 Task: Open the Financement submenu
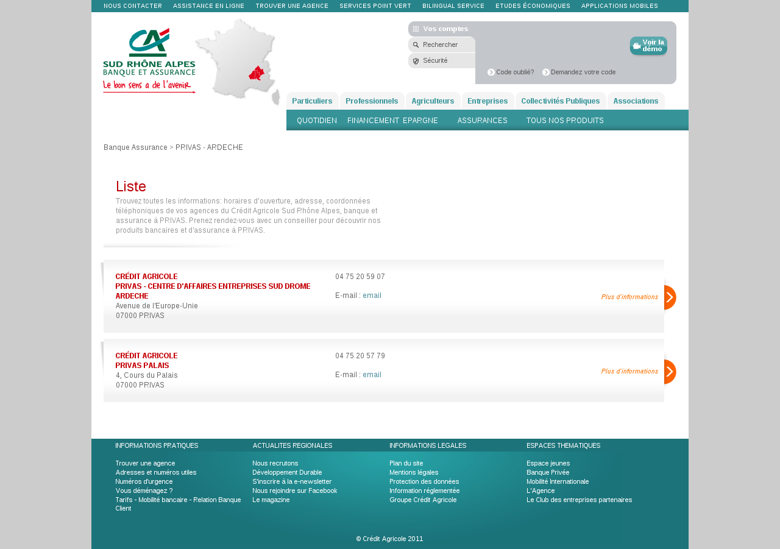point(373,121)
